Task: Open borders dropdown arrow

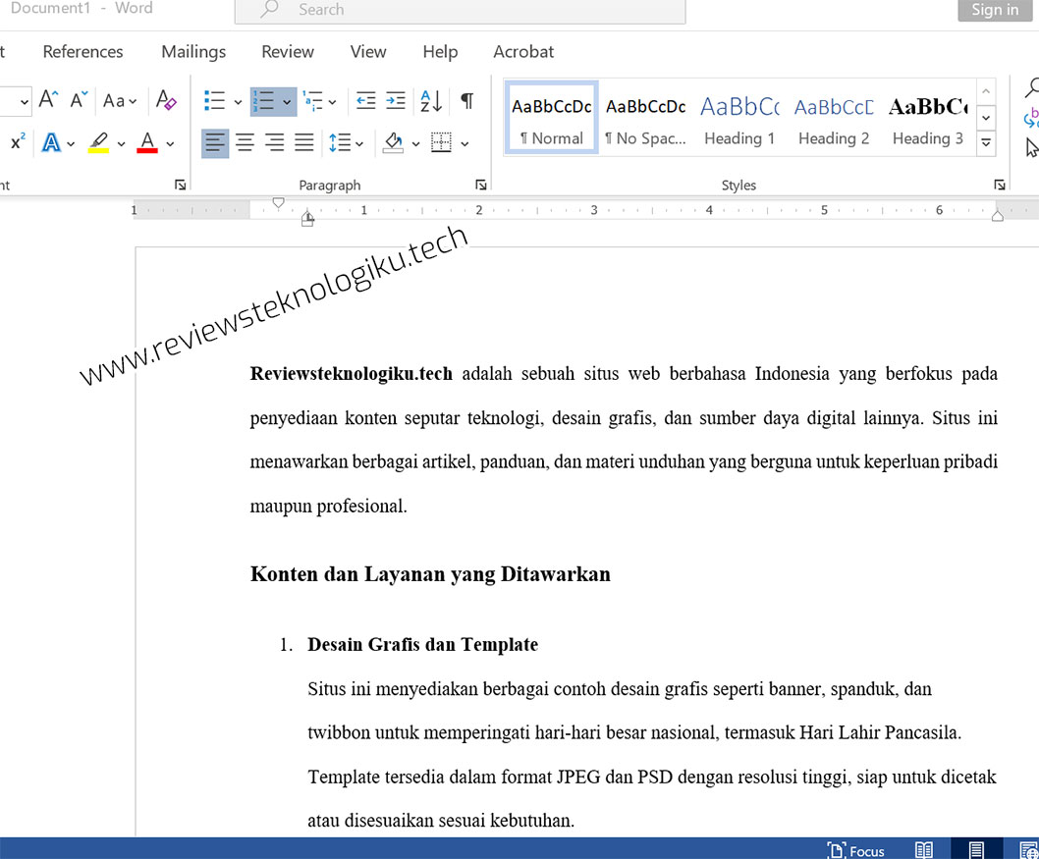Action: (x=465, y=143)
